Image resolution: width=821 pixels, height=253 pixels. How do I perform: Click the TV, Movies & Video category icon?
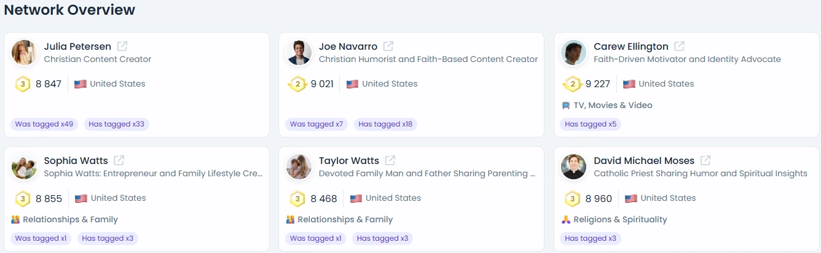(565, 106)
